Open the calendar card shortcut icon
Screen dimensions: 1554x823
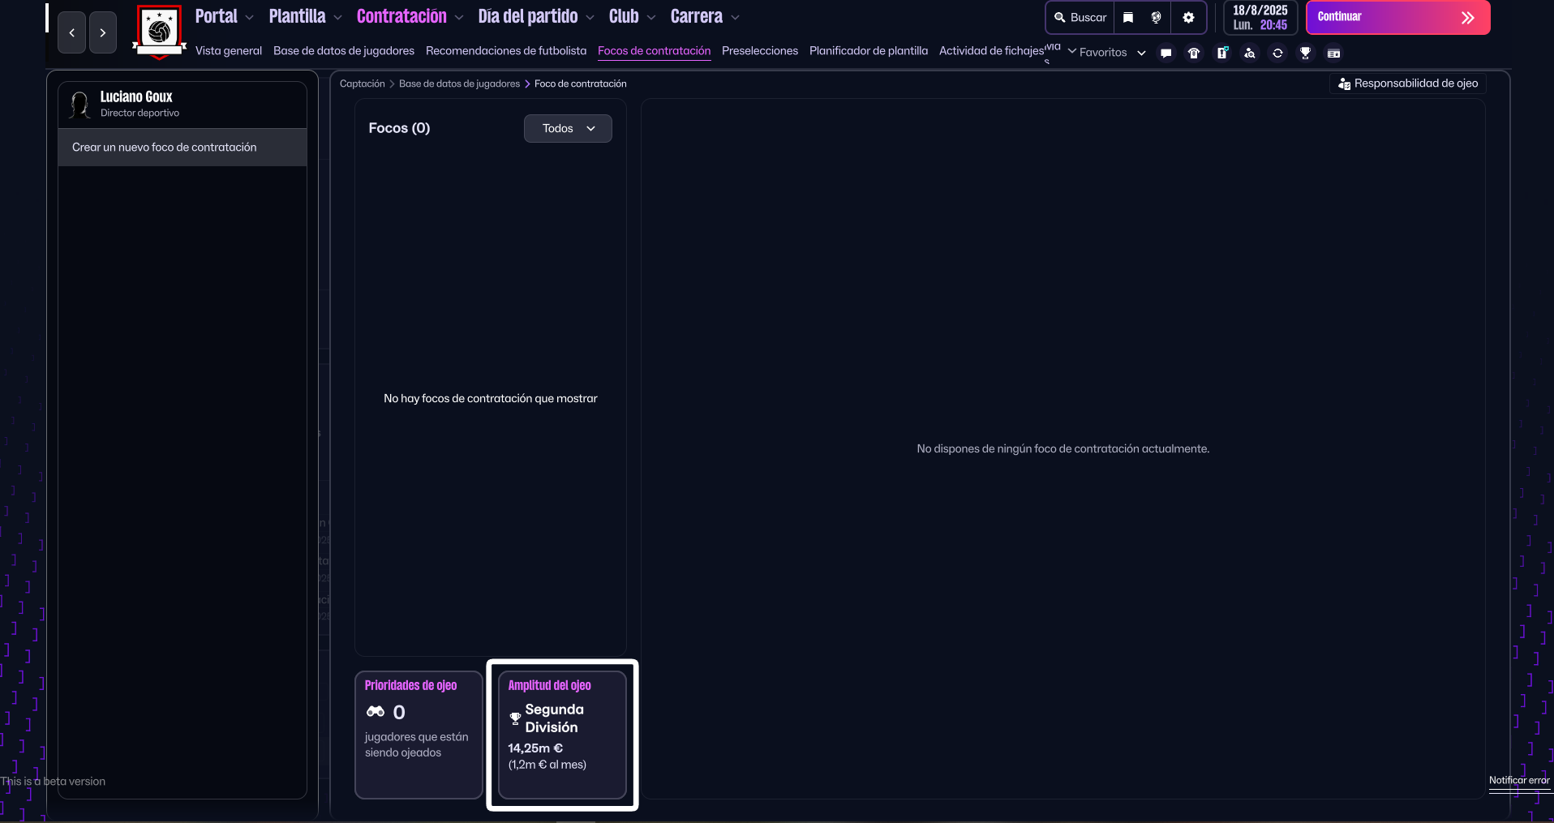[1333, 53]
